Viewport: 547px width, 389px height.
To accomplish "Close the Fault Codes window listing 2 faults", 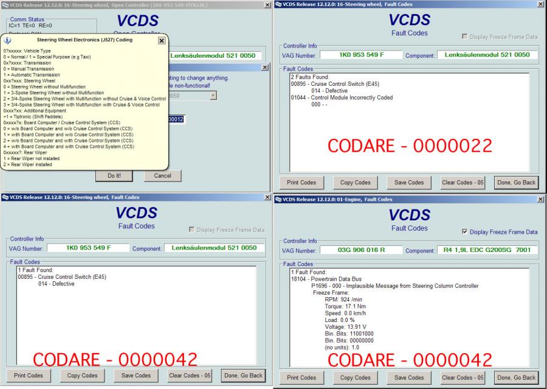I will click(541, 5).
